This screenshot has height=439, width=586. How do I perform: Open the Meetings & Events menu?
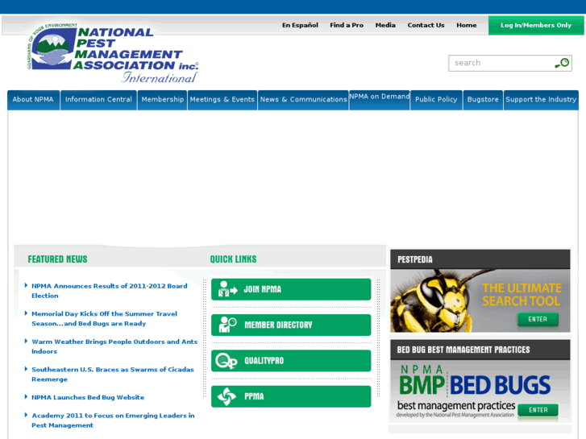[x=222, y=100]
